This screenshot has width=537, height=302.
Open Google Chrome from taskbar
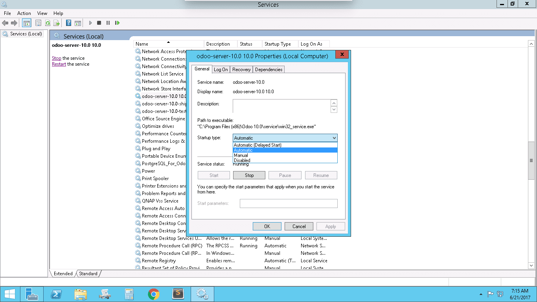[154, 294]
